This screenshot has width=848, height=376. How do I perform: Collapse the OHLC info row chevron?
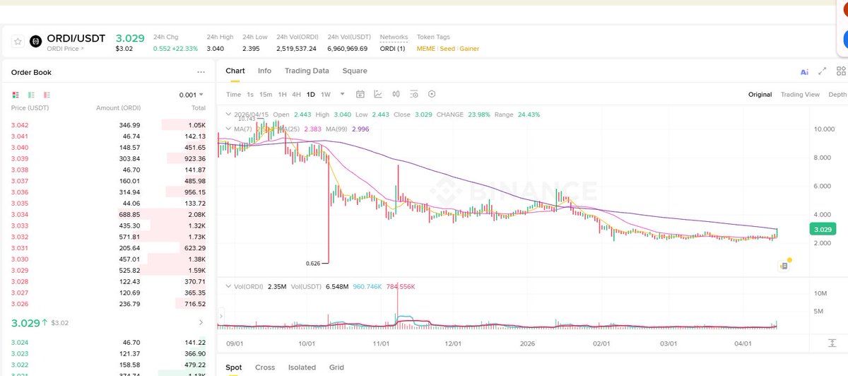[228, 114]
